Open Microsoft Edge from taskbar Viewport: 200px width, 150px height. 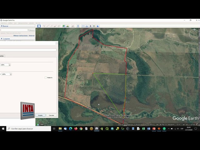(71, 129)
